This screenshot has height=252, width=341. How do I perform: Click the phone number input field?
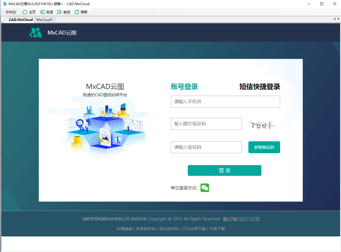click(225, 101)
